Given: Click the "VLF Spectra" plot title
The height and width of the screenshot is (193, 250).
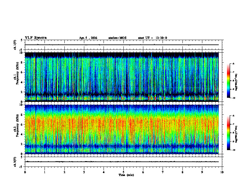Looking at the screenshot, I should [36, 38].
